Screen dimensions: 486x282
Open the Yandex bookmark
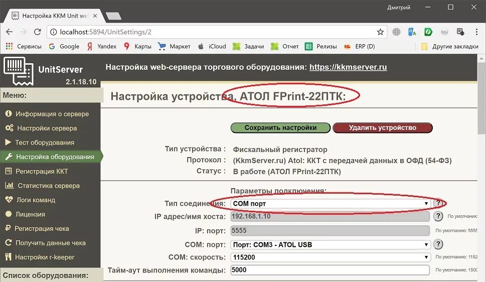click(x=102, y=47)
